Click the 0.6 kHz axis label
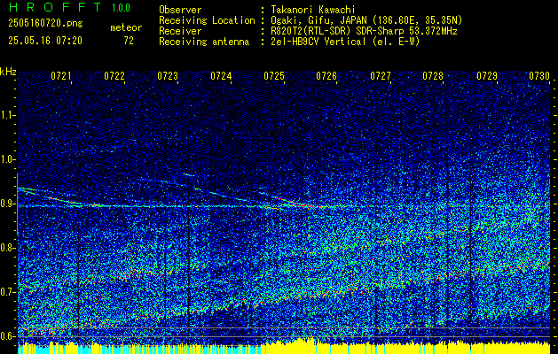 click(8, 336)
